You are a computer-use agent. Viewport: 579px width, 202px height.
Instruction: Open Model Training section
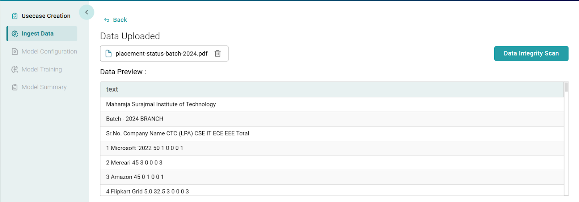click(42, 69)
